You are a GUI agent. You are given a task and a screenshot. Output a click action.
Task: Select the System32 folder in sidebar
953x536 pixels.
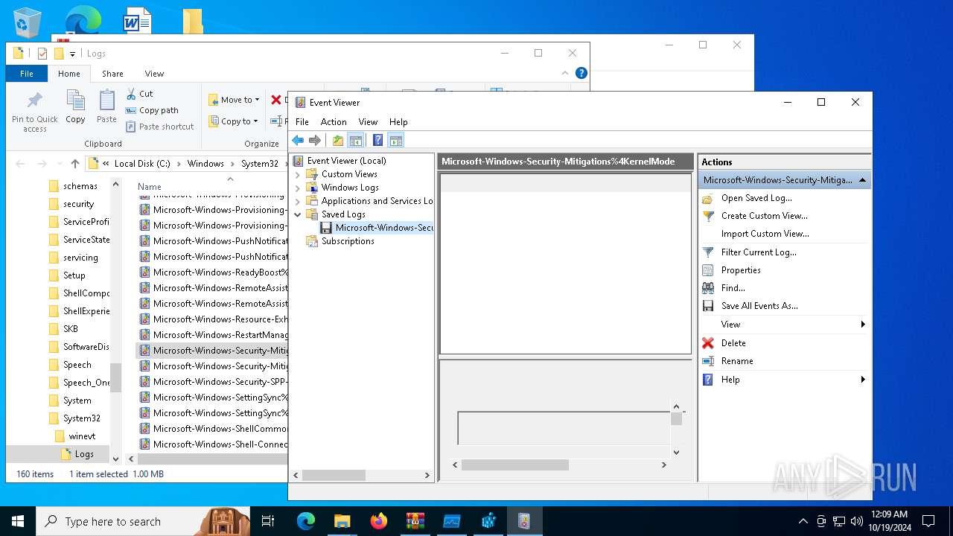(x=81, y=418)
